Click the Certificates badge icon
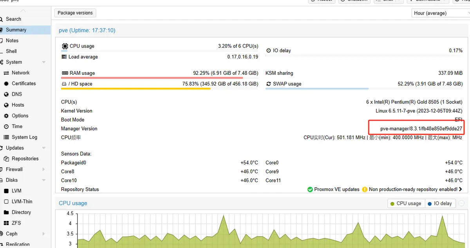The width and height of the screenshot is (470, 248). pos(6,83)
